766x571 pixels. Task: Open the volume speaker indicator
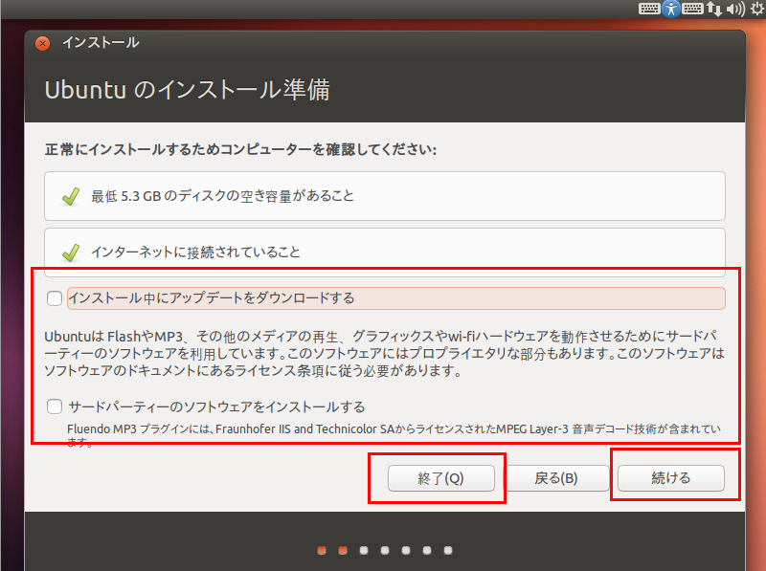pyautogui.click(x=735, y=9)
